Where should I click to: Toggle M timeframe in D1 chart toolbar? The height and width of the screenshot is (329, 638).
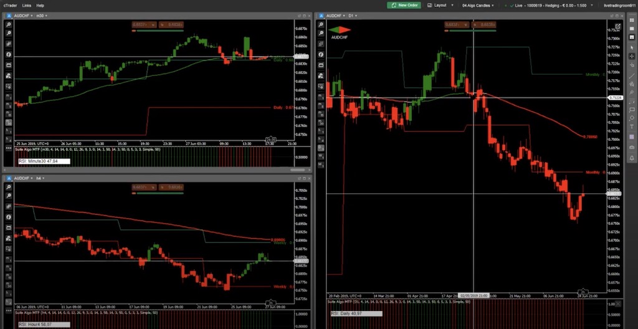coord(321,164)
